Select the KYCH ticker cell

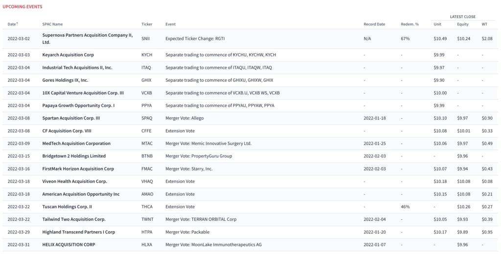(147, 55)
